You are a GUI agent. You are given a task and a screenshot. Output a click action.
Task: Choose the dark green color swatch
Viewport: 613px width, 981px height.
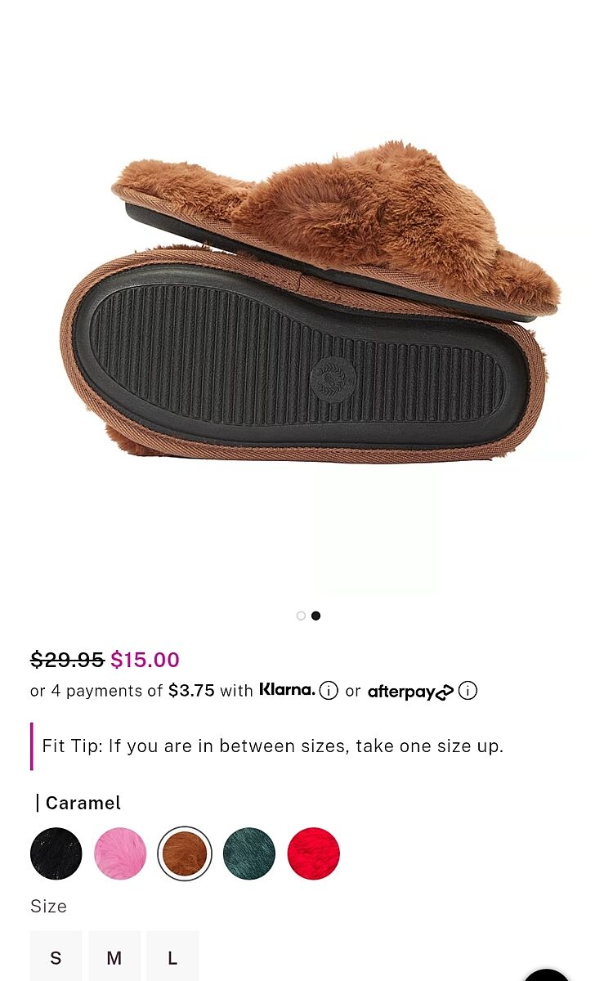(x=249, y=853)
